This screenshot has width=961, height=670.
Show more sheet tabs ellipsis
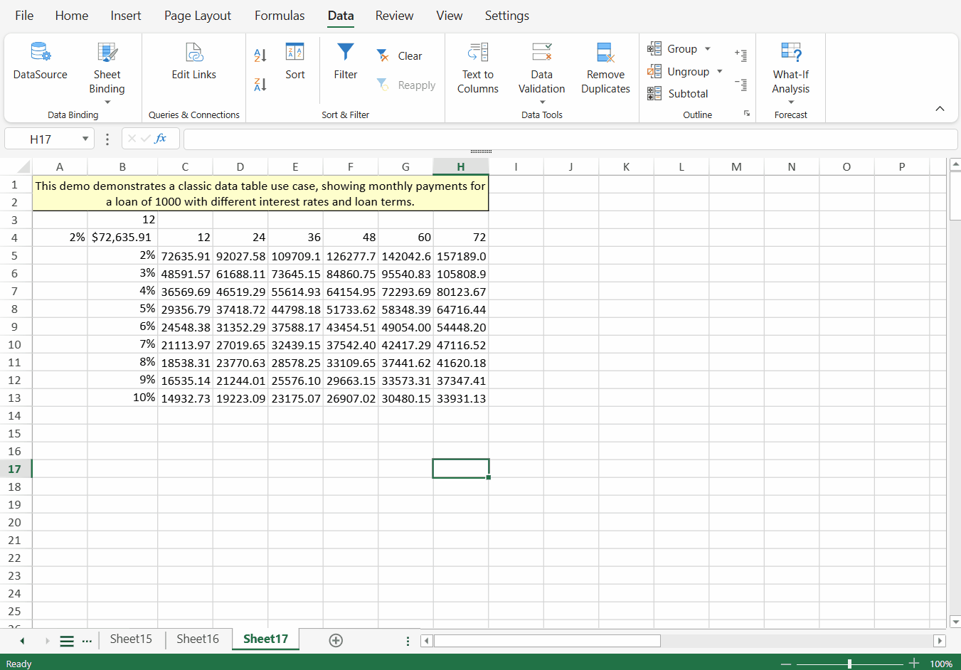pos(87,641)
